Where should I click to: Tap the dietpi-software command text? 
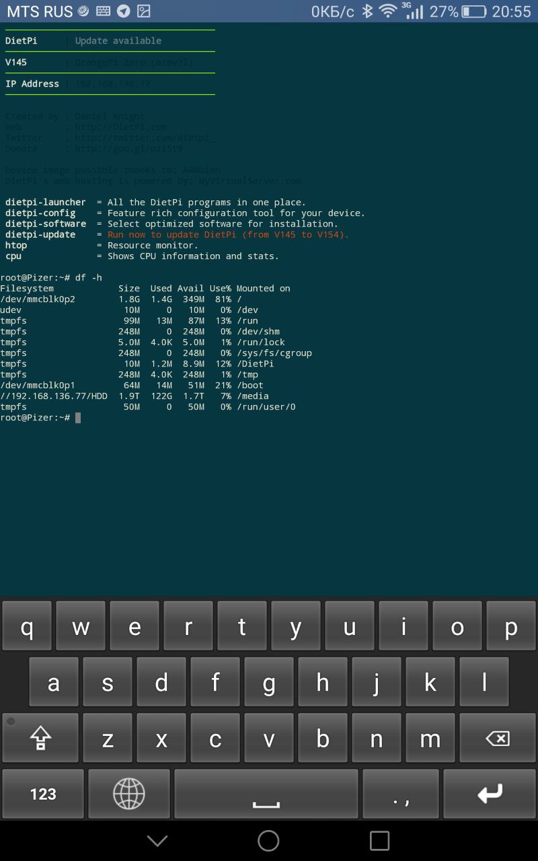46,224
